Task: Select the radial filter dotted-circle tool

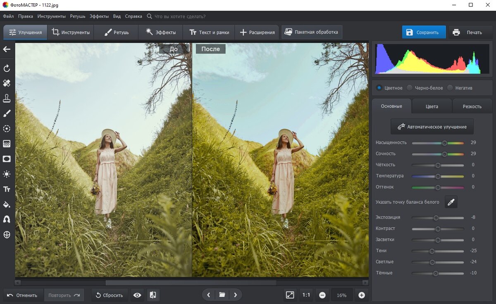Action: (x=7, y=129)
